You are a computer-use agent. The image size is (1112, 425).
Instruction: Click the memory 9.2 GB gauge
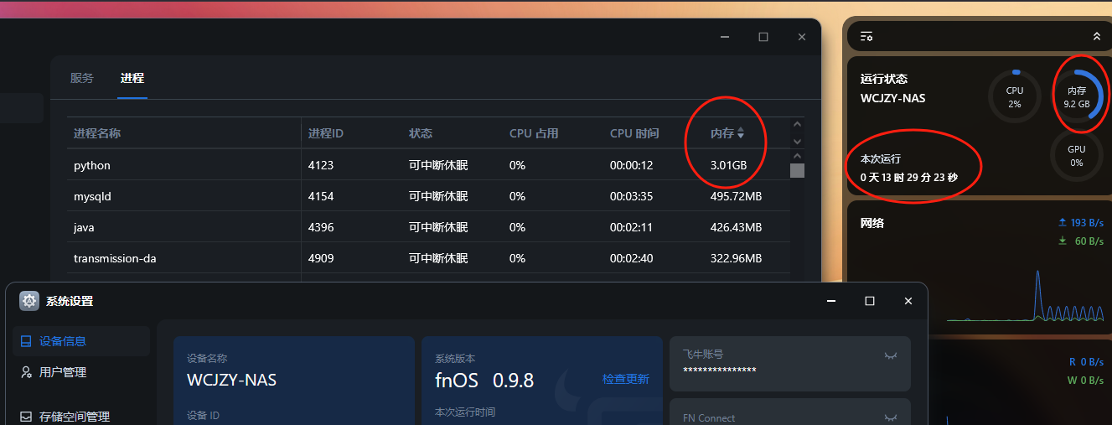pyautogui.click(x=1077, y=96)
